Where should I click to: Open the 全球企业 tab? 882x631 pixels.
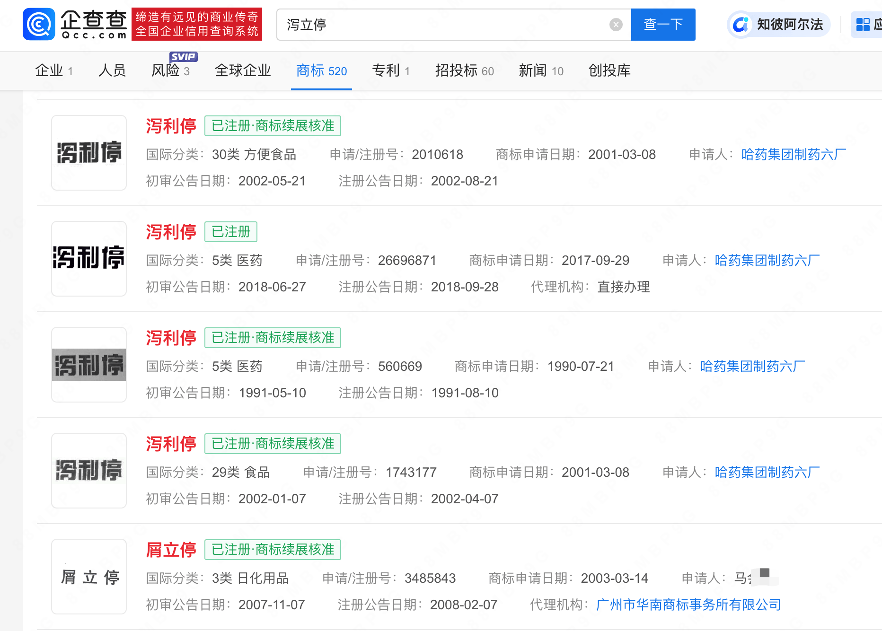click(243, 71)
